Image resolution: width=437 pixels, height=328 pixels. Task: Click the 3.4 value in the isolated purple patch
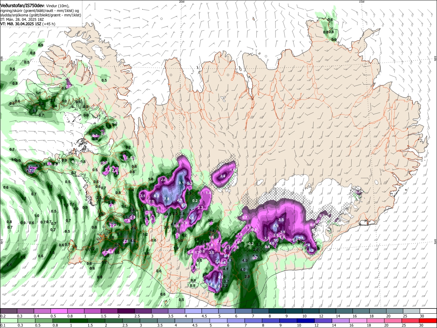(223, 176)
